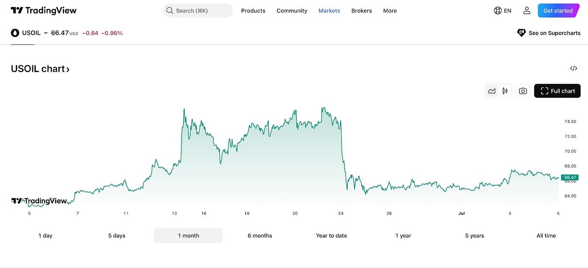The width and height of the screenshot is (588, 268).
Task: Open the See on Supercharts link
Action: pyautogui.click(x=554, y=32)
